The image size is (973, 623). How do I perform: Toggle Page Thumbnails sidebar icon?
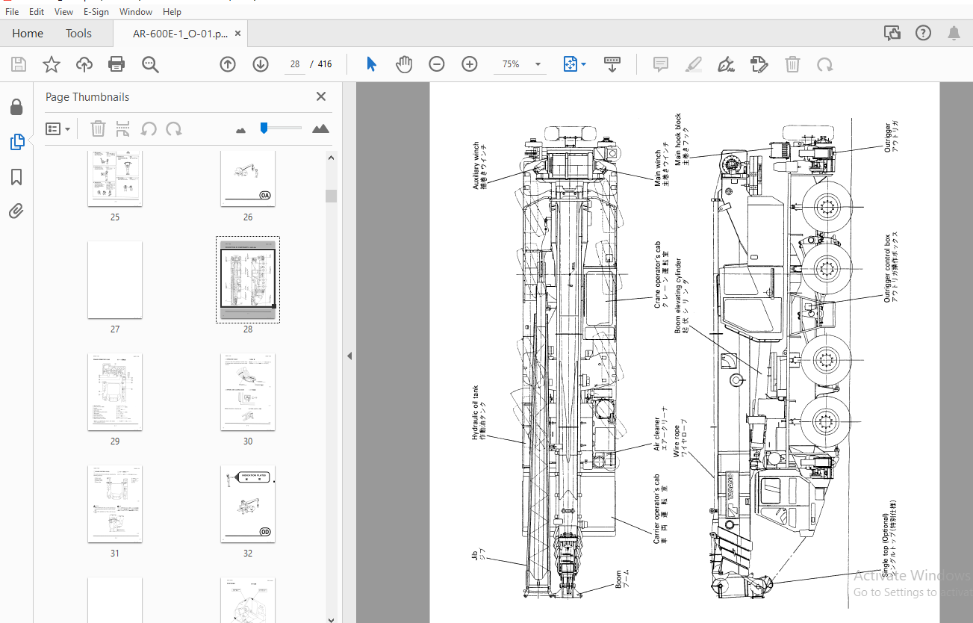pyautogui.click(x=16, y=142)
